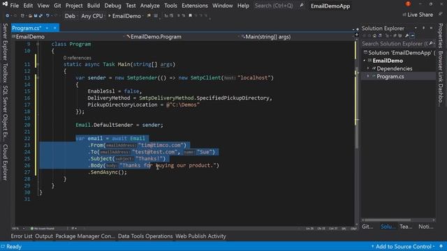Click the status bar notifications bell
447x251 pixels.
click(441, 246)
